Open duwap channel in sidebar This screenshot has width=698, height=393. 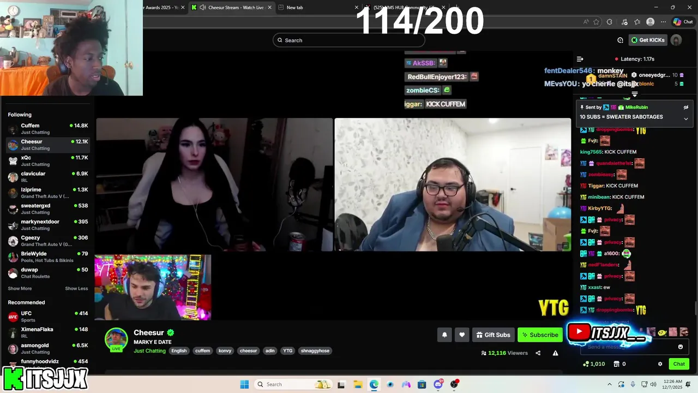click(48, 272)
